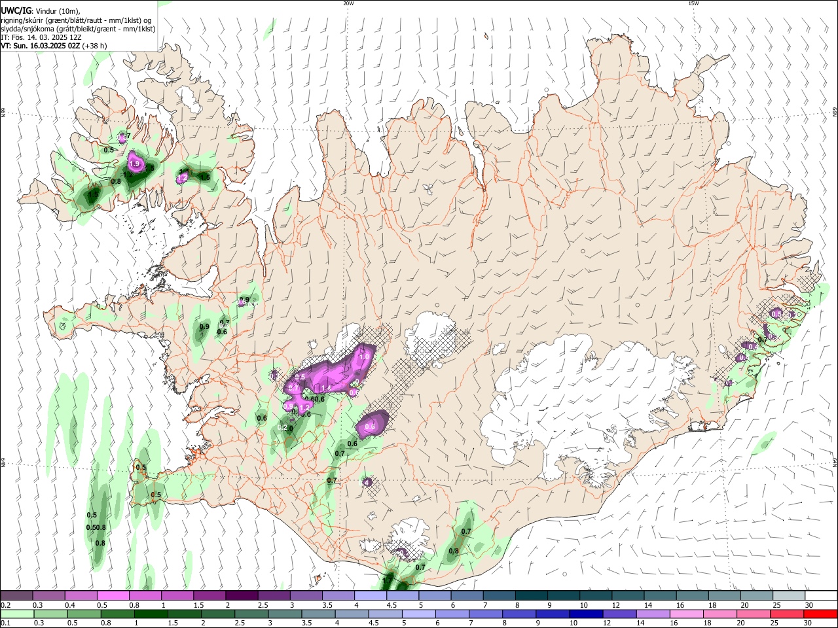Viewport: 838px width, 628px height.
Task: Pick light pink 16 swatch in rain legend
Action: pyautogui.click(x=687, y=614)
